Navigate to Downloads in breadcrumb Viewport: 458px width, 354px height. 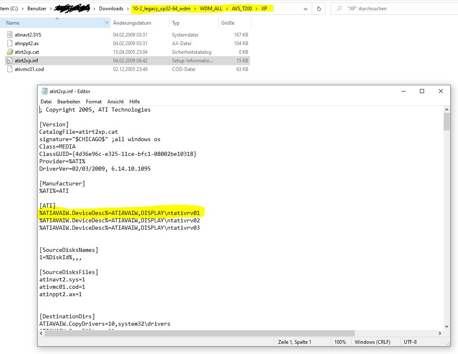111,9
